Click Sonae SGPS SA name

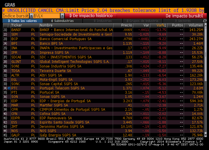click(52, 97)
